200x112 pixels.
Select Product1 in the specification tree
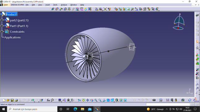click(11, 14)
